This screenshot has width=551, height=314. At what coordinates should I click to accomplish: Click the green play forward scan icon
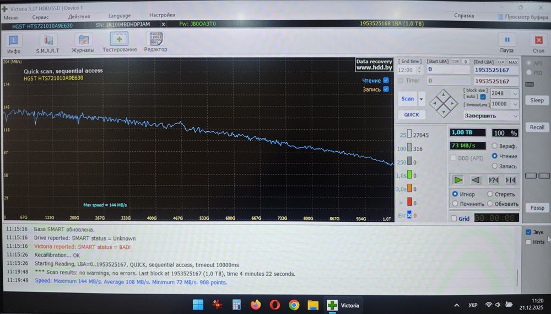458,180
